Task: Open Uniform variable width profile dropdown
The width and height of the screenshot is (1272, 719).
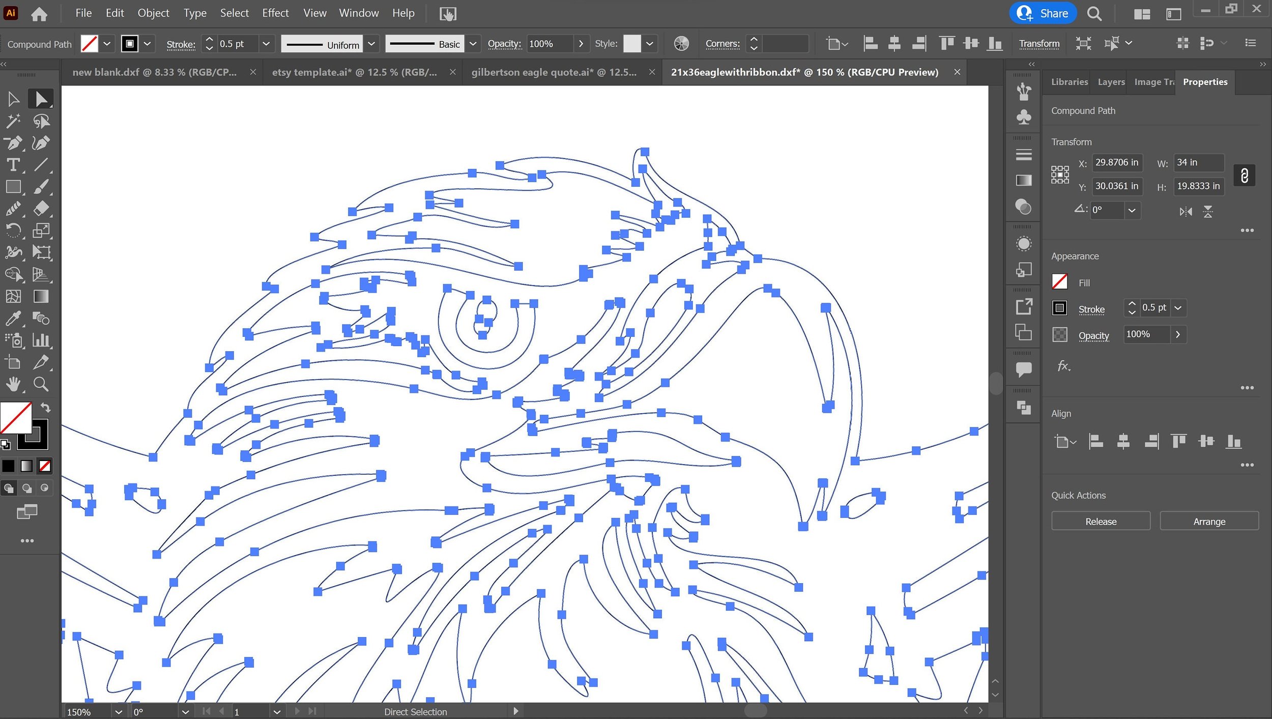Action: [371, 44]
